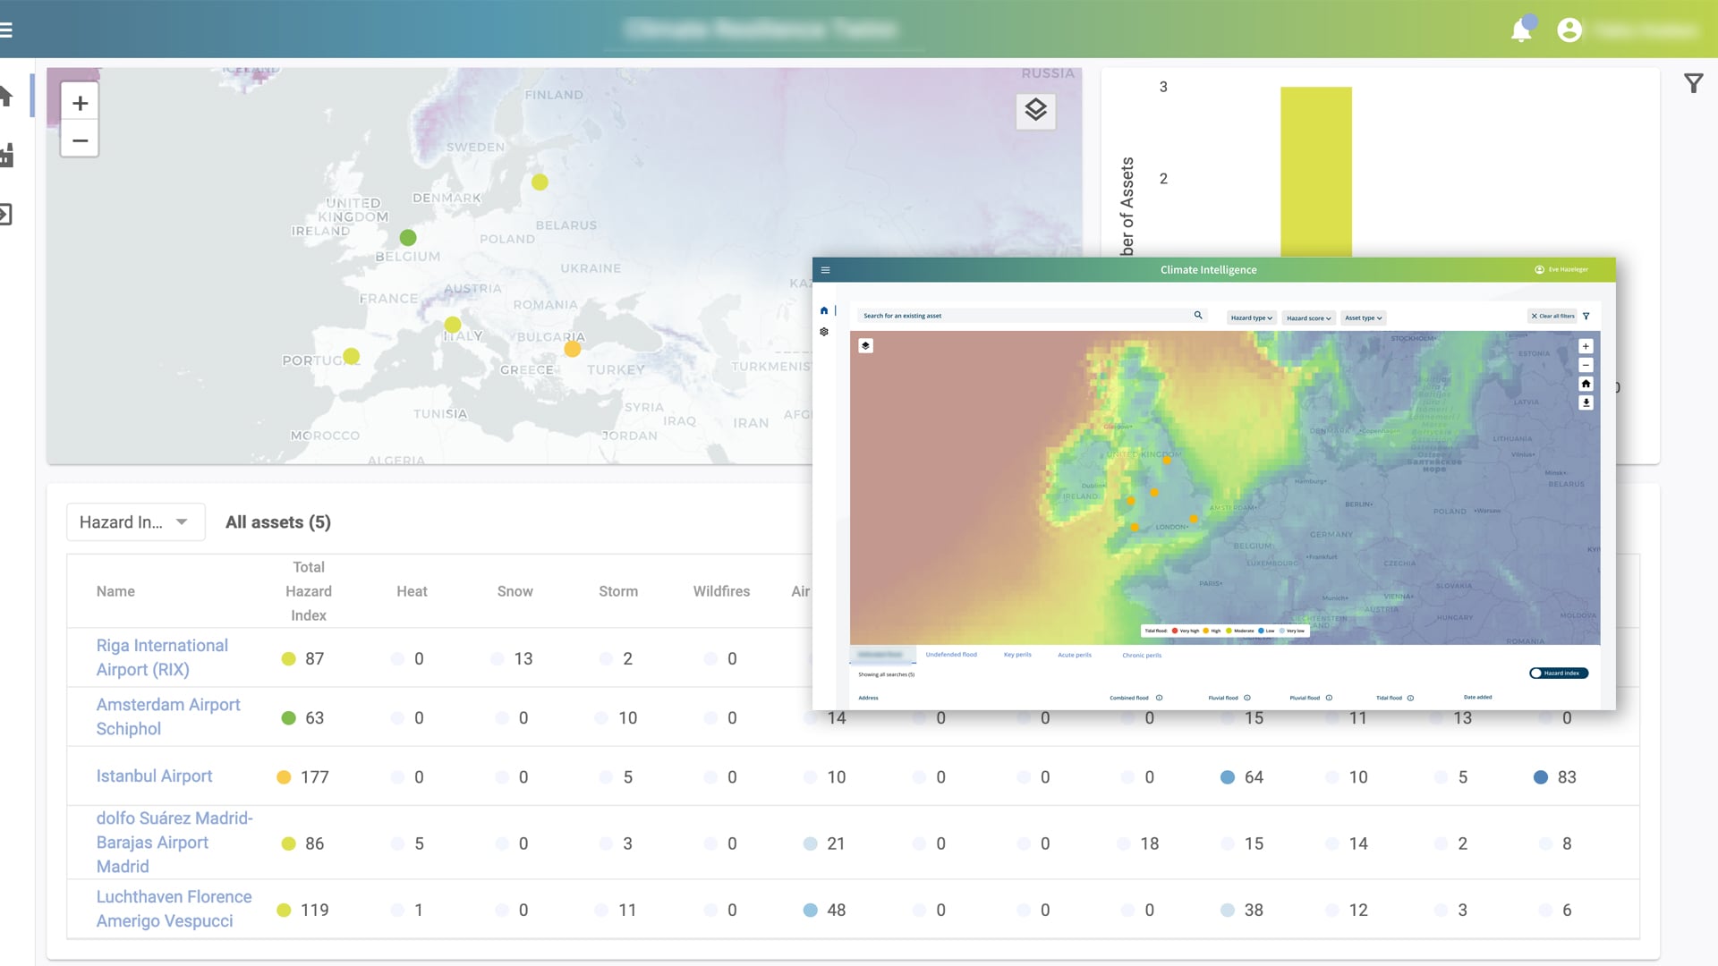1718x966 pixels.
Task: Switch to the Chronic perils tab
Action: pos(1142,655)
